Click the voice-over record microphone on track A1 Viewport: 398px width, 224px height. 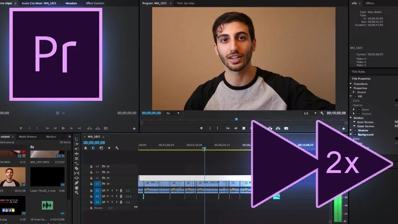pyautogui.click(x=121, y=190)
